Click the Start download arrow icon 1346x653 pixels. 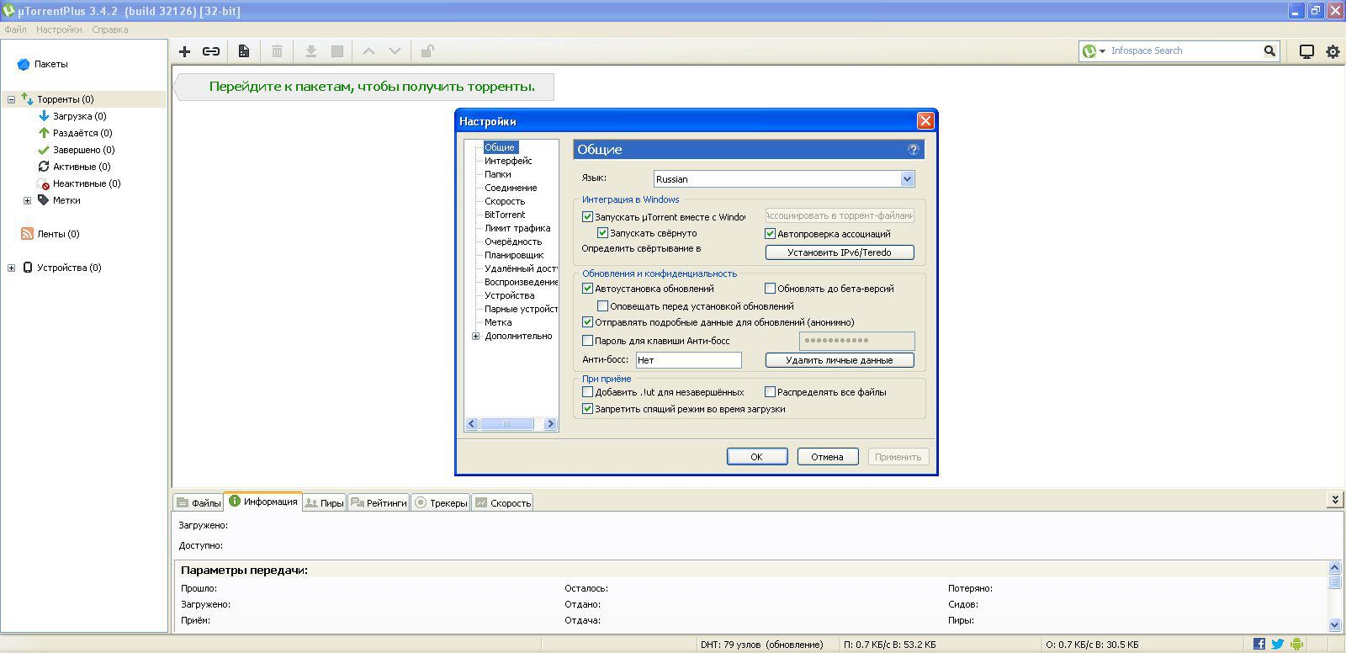point(310,51)
